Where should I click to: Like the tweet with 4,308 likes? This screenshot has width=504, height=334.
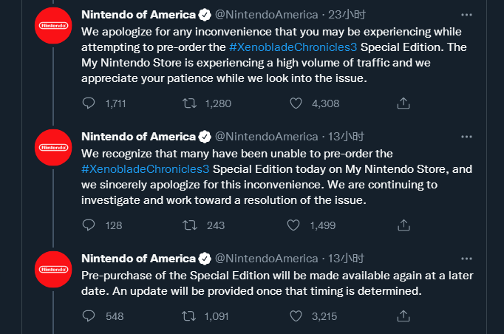pyautogui.click(x=296, y=103)
